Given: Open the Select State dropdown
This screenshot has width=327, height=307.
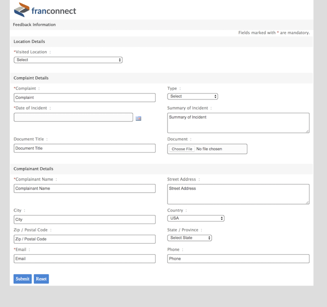Looking at the screenshot, I should [x=189, y=238].
